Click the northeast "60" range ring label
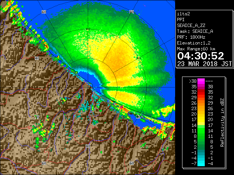 pos(132,12)
